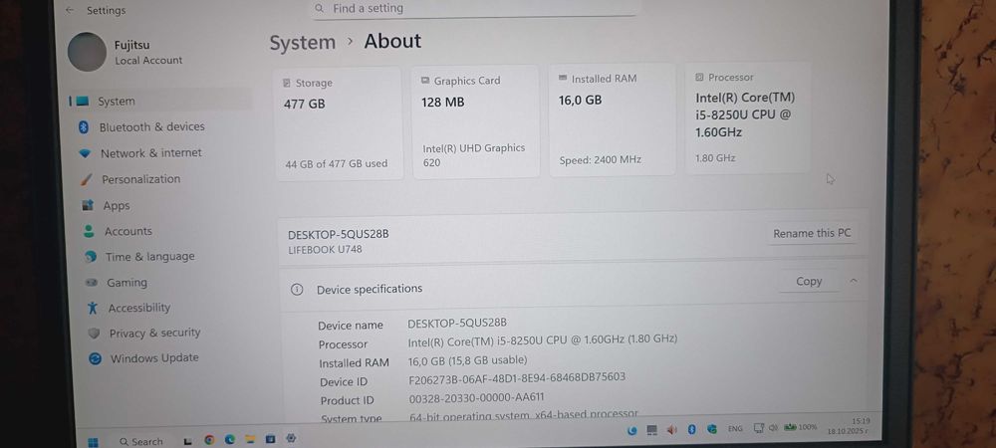Click the Apps sidebar icon
Image resolution: width=996 pixels, height=448 pixels.
click(x=89, y=206)
